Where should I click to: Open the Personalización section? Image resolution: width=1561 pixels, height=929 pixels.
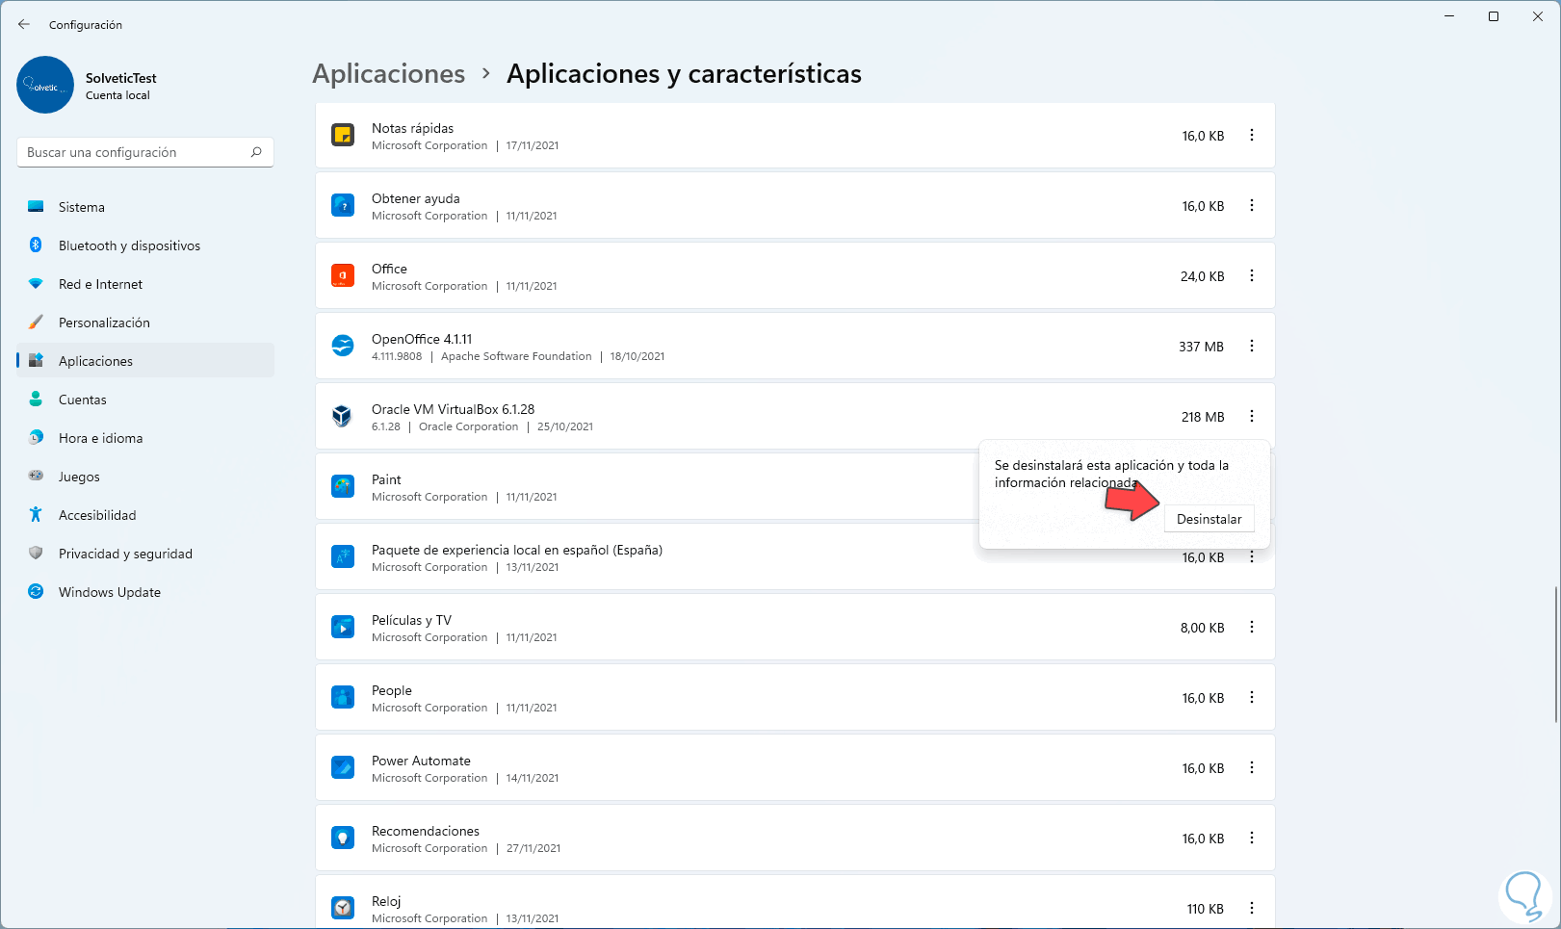(x=145, y=323)
